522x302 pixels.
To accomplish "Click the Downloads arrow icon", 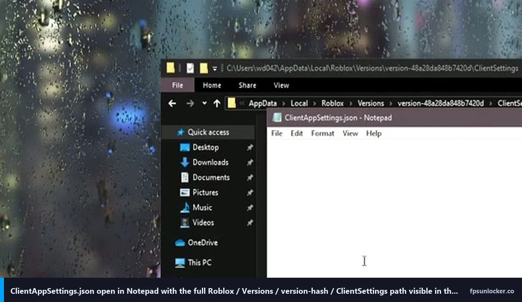I will (x=185, y=162).
